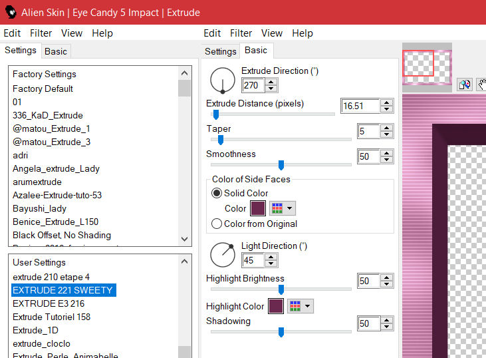Click the Taper slider handle

coord(221,140)
